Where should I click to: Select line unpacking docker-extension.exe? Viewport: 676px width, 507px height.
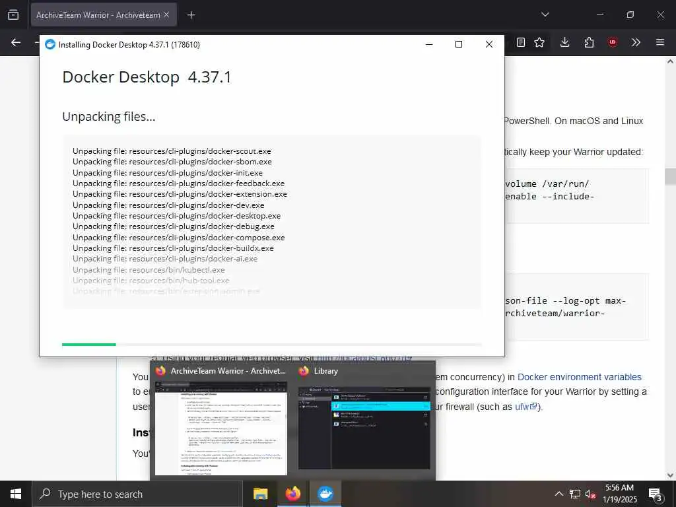click(x=180, y=194)
